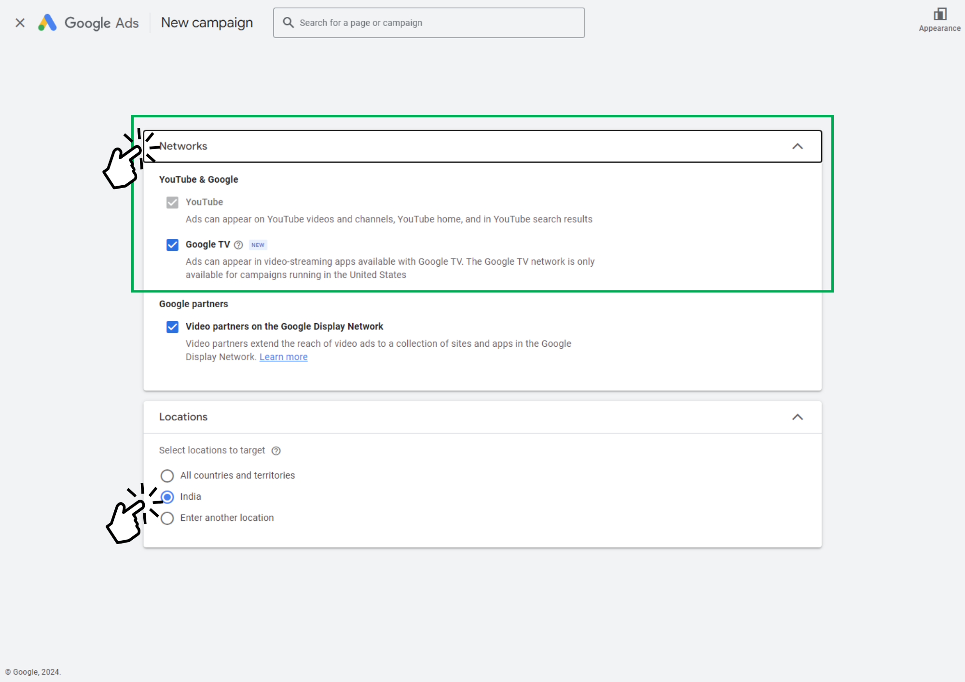Open help for Select locations to target
The height and width of the screenshot is (682, 965).
pos(276,450)
